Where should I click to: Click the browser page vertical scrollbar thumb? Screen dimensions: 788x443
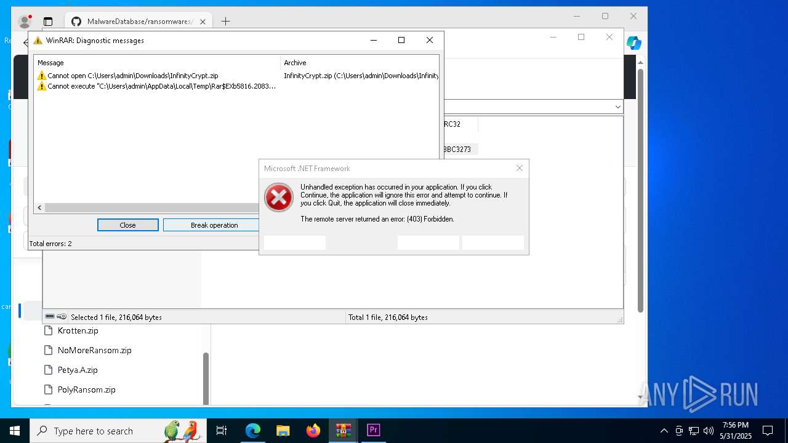coord(640,190)
